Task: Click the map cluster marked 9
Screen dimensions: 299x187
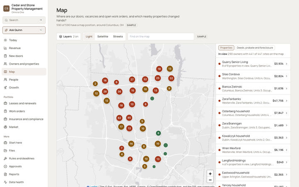Action: [169, 89]
